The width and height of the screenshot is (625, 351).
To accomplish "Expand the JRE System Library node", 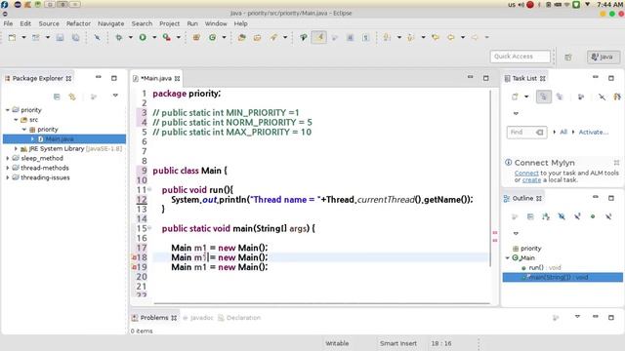I will 16,148.
